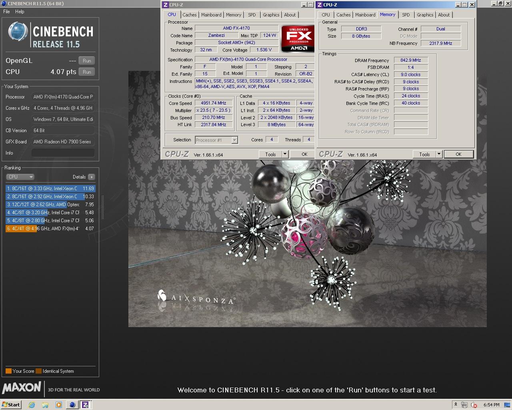Open Internet Explorer from the taskbar

[32, 405]
